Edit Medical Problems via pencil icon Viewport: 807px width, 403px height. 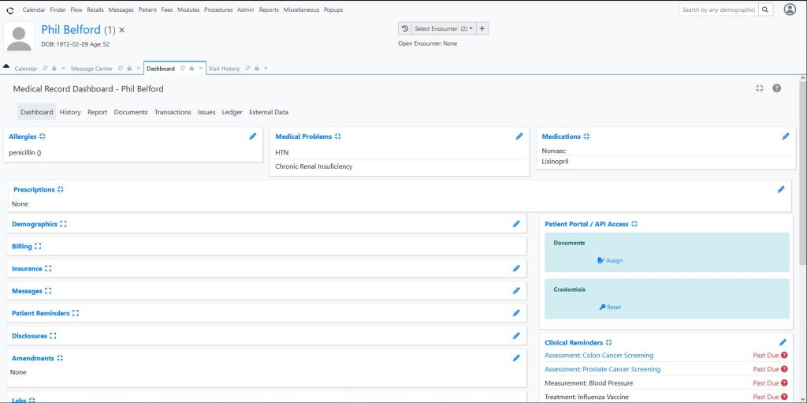pyautogui.click(x=519, y=136)
